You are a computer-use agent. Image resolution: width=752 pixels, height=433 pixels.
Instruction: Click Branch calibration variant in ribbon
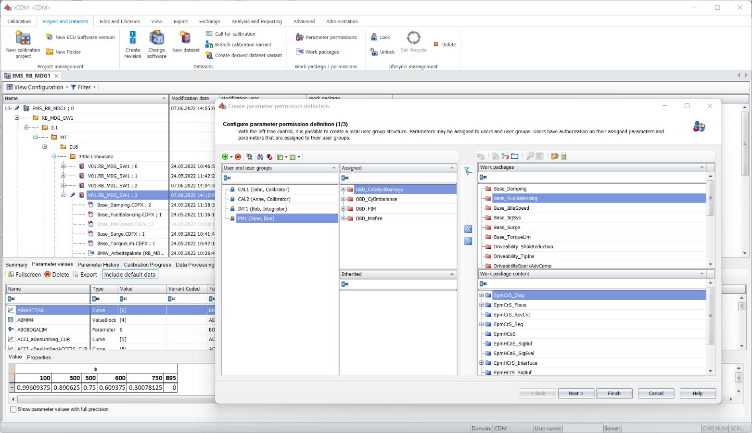(x=239, y=44)
